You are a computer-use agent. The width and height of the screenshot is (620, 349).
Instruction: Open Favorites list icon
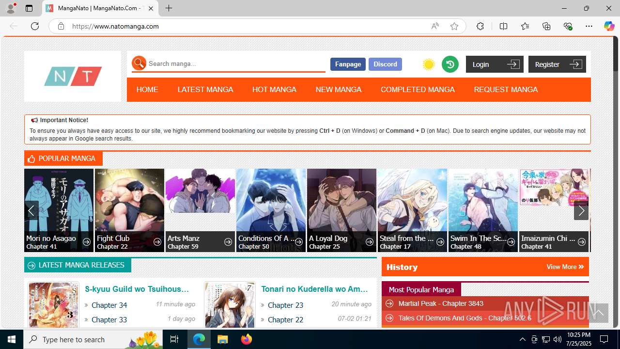tap(525, 26)
